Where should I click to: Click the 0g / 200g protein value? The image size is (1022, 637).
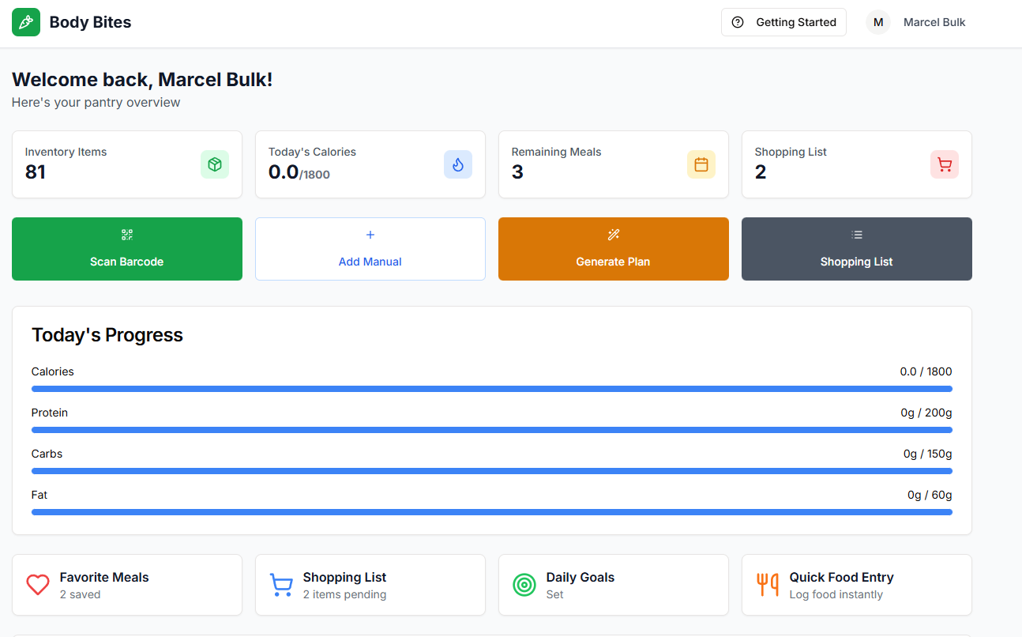pos(926,413)
